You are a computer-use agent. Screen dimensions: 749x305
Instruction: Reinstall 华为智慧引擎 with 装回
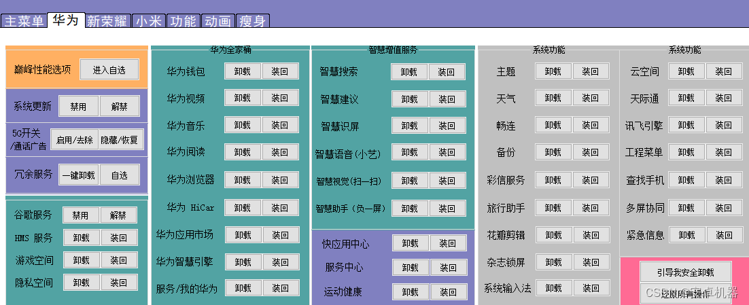(x=281, y=262)
